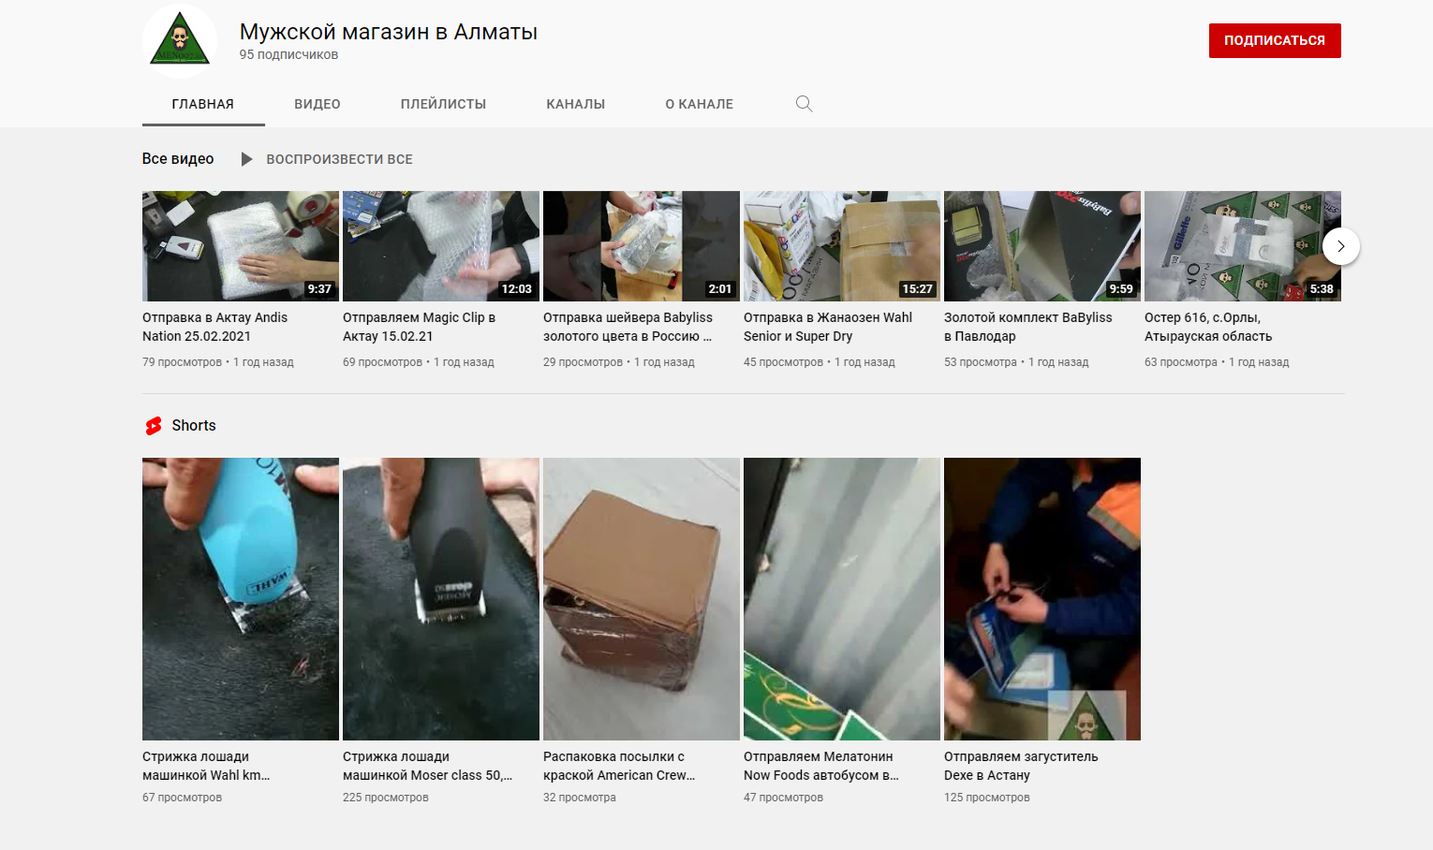Show next videos with carousel arrow

(x=1341, y=246)
